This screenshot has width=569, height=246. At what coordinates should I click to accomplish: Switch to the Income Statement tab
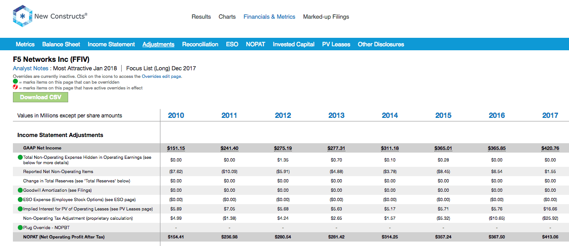tap(111, 44)
